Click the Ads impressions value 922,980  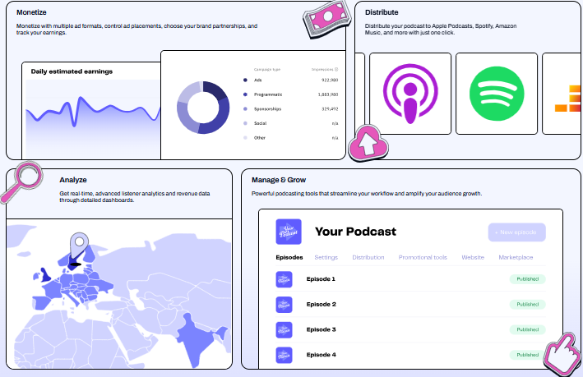(330, 80)
